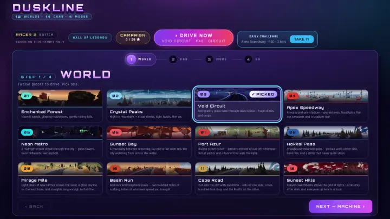The image size is (390, 219).
Task: Choose the Basin Run world
Action: (x=149, y=178)
